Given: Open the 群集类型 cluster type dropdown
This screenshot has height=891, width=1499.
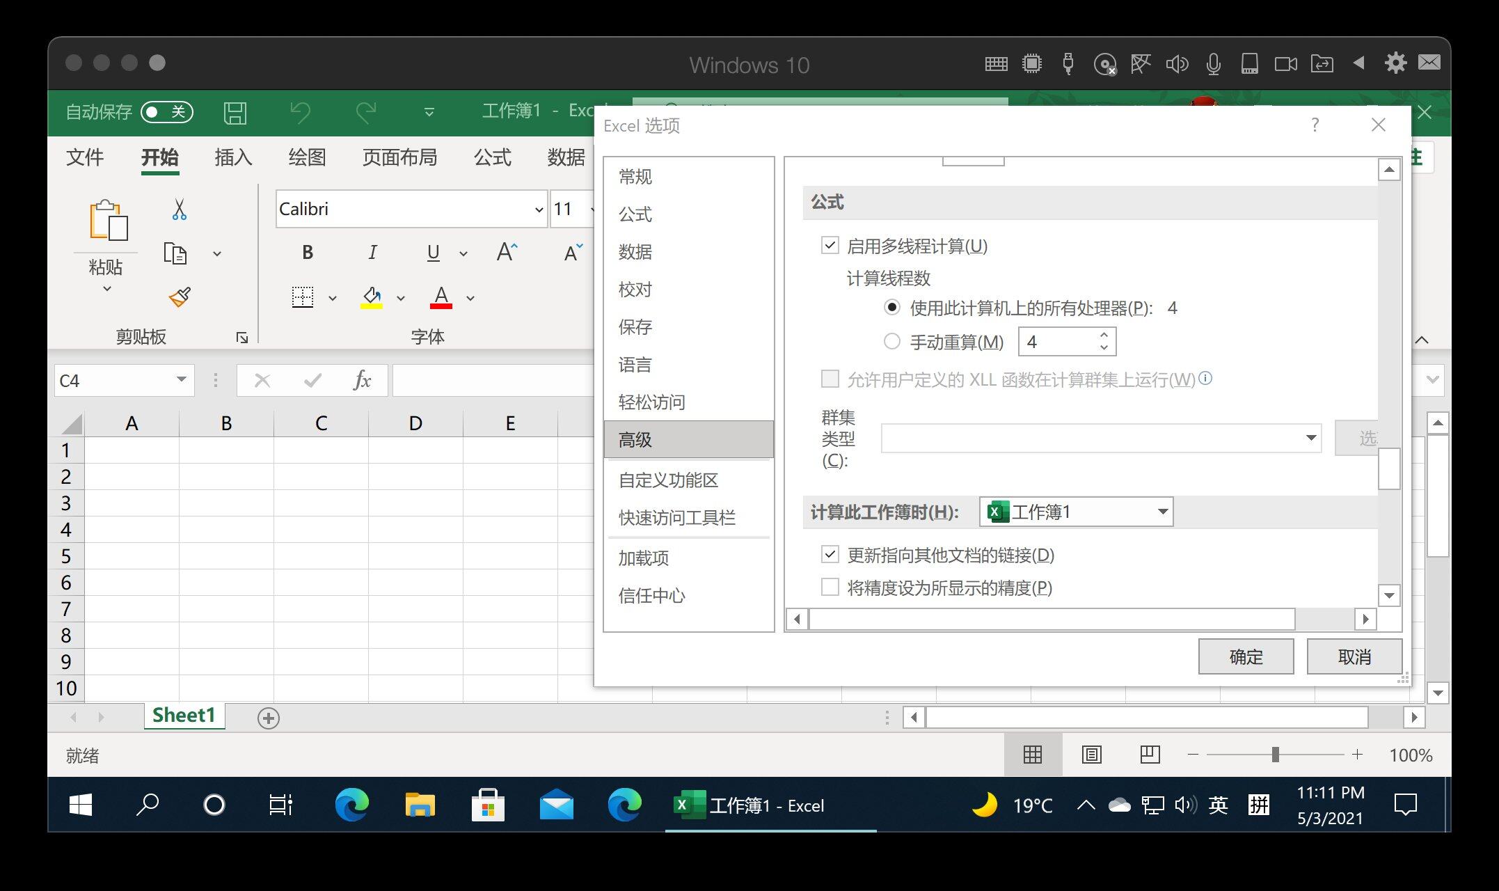Looking at the screenshot, I should (1311, 438).
